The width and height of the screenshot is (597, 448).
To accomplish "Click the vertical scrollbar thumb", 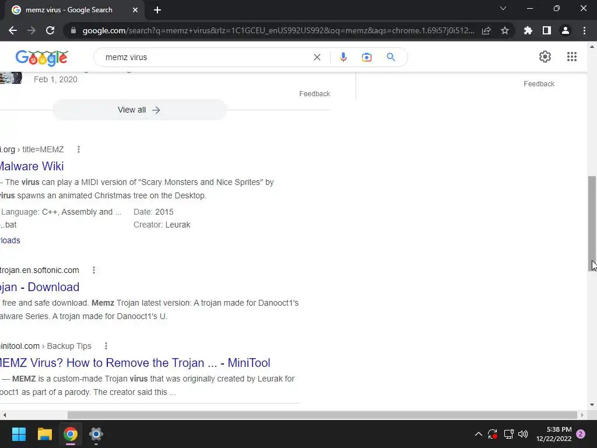I will click(x=592, y=223).
